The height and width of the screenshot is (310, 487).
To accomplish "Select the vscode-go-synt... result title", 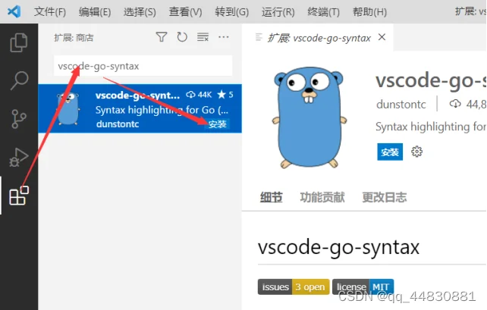I will point(137,96).
